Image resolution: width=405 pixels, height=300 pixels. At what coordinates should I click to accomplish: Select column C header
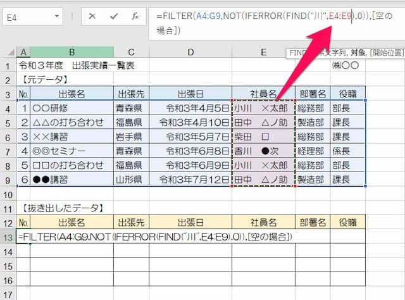coord(131,52)
